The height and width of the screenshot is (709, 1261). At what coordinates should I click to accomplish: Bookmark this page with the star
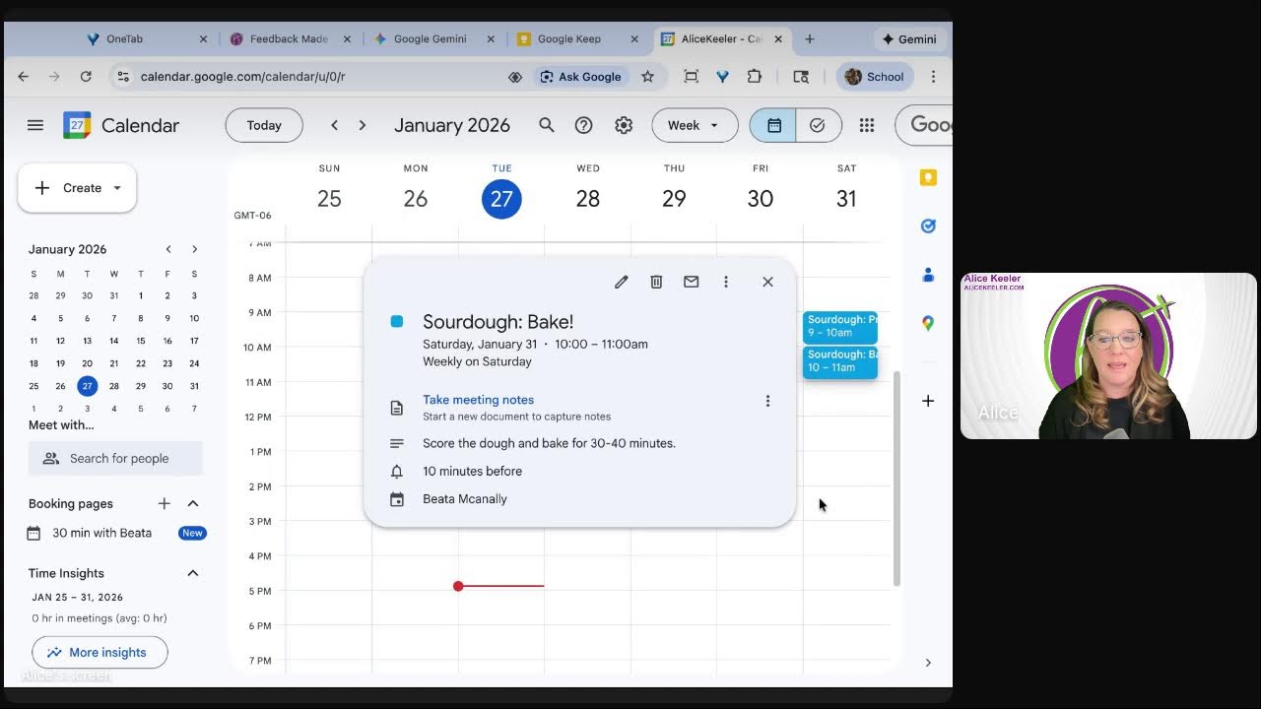pos(647,77)
